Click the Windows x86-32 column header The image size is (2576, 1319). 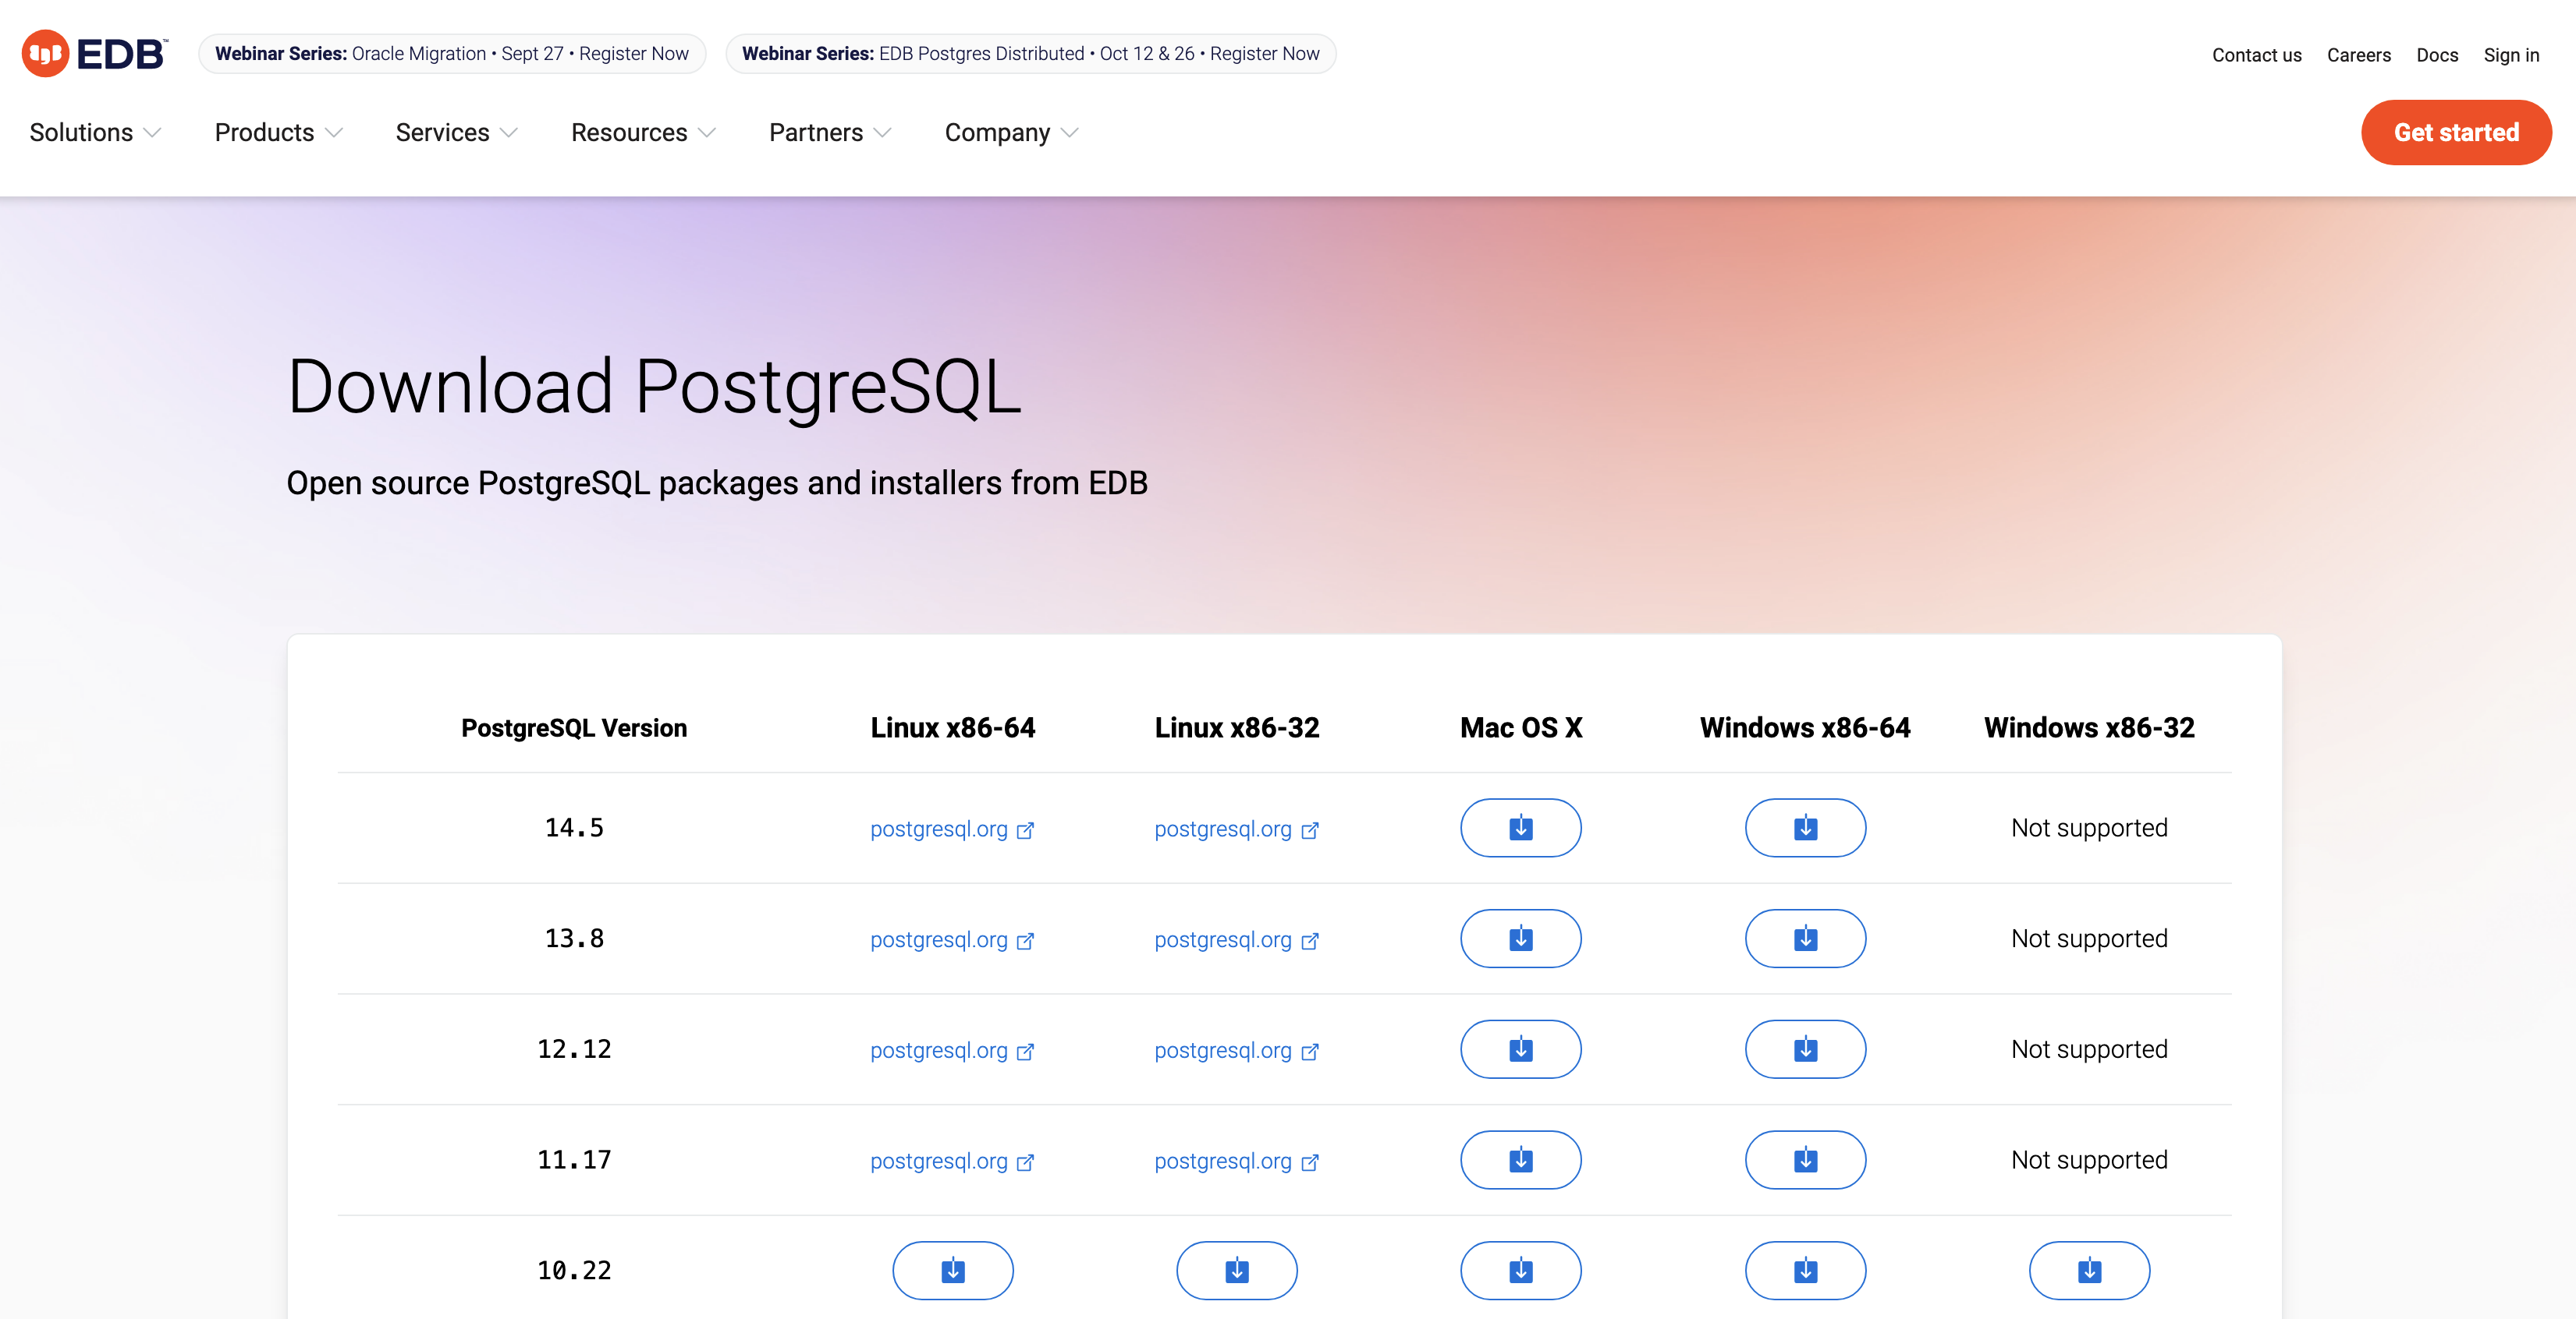point(2089,727)
